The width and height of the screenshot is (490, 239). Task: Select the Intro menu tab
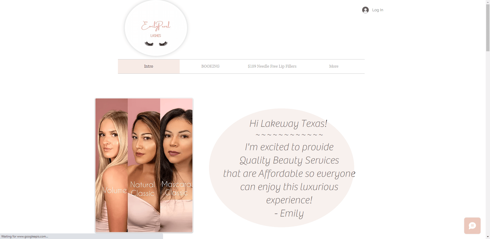click(x=149, y=66)
